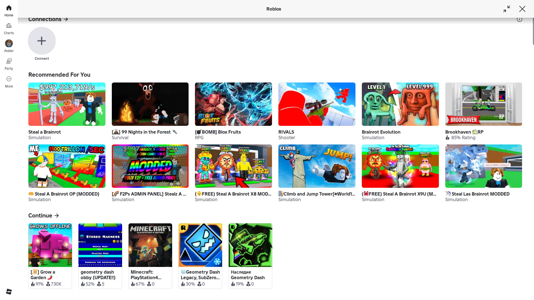Open the Steal a Brainrot game thumbnail
Screen dimensions: 534x300
tap(67, 104)
